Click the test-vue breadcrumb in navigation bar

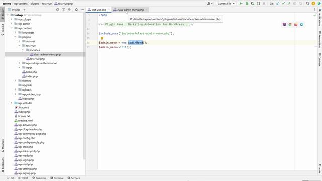[x=47, y=4]
